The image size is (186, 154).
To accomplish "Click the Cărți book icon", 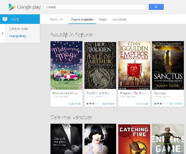I will pos(5,19).
